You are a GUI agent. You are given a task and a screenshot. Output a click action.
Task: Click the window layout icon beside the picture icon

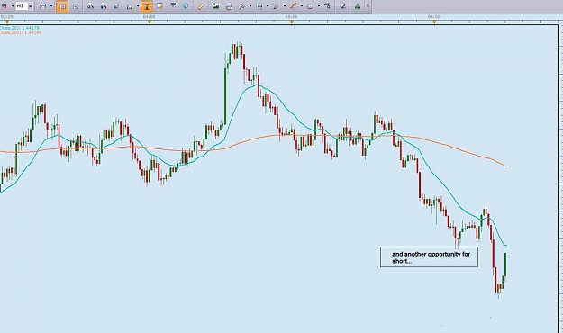click(x=229, y=6)
